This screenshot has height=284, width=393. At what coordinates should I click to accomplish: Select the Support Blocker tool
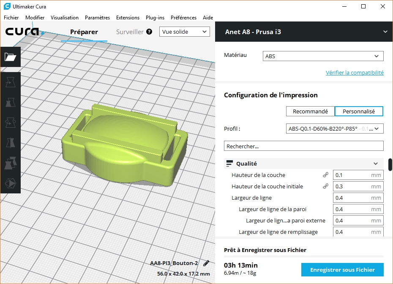coord(10,183)
